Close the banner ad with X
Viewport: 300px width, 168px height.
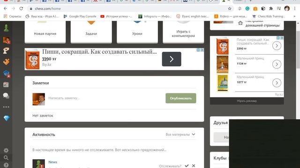pos(202,50)
